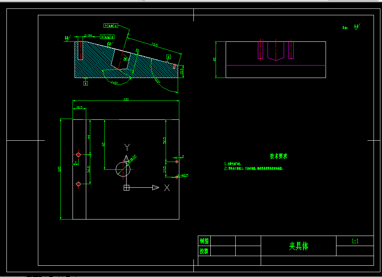Select the X axis label
This screenshot has width=382, height=277.
pos(167,188)
